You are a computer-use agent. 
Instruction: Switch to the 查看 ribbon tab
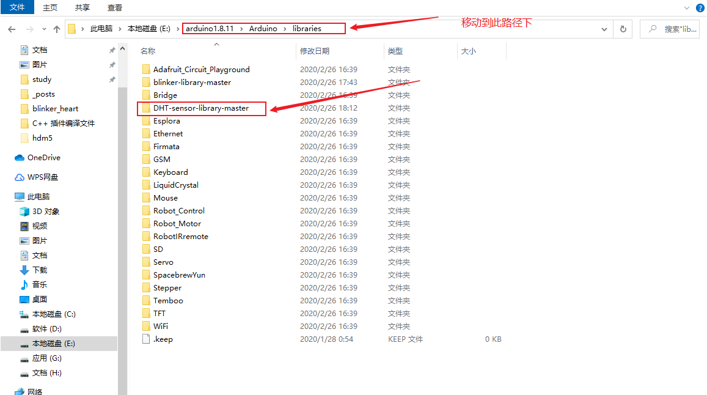tap(114, 8)
